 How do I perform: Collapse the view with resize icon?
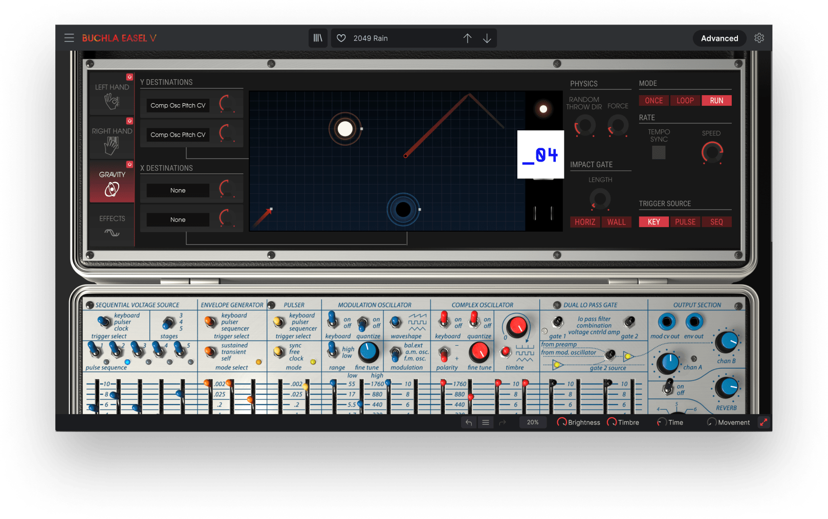point(764,422)
